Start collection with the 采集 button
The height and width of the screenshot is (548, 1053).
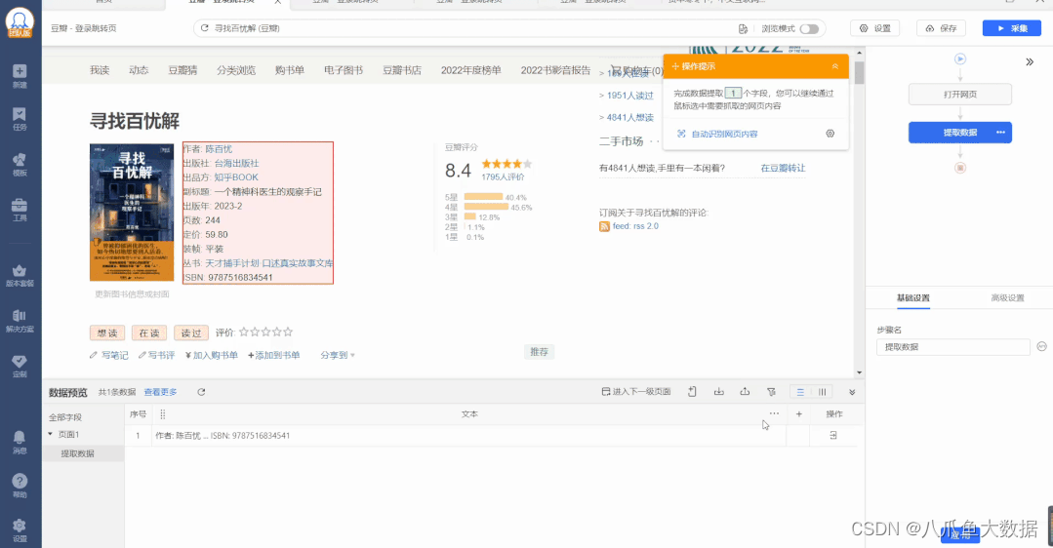pos(1011,28)
